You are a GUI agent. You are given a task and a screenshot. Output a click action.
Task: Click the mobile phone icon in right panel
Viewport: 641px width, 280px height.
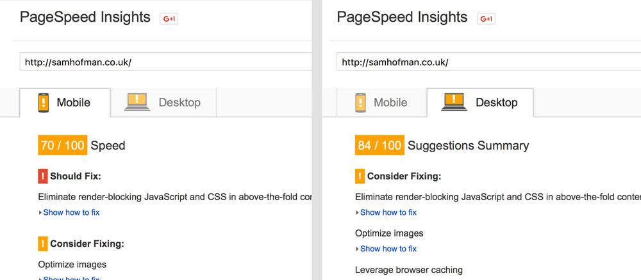(x=360, y=103)
